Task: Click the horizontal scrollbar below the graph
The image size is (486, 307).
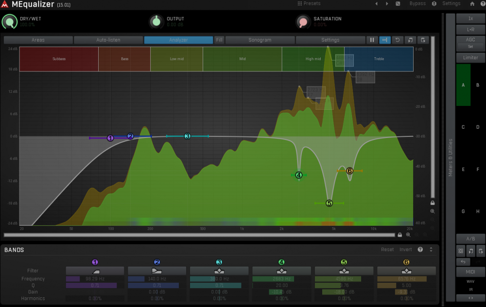Action: pos(199,235)
